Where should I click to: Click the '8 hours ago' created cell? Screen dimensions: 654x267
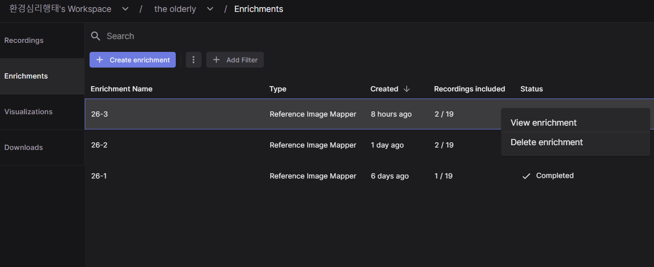pos(392,114)
